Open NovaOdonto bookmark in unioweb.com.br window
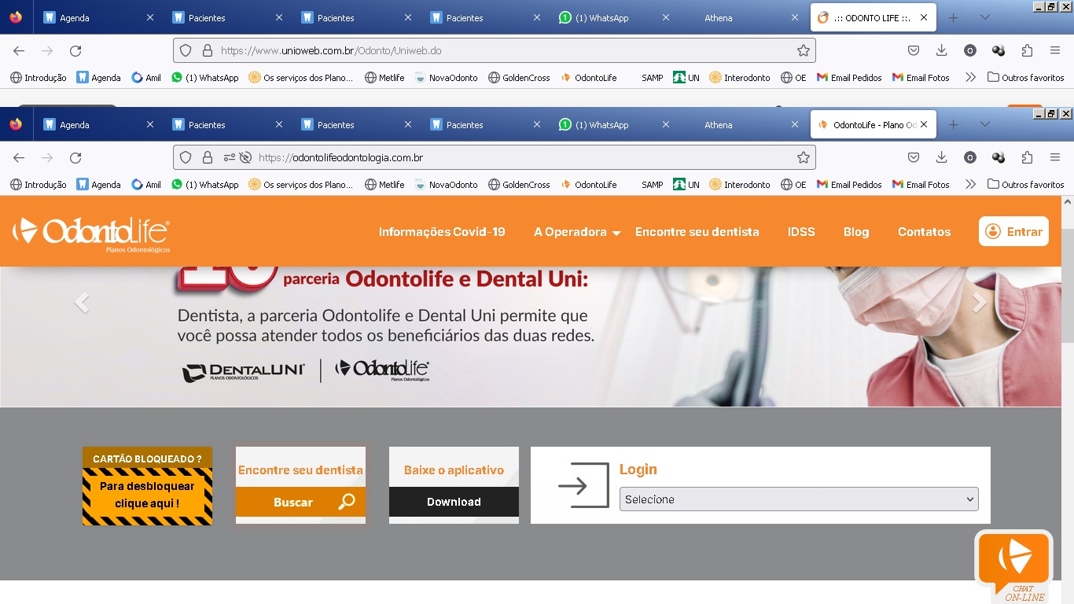 pyautogui.click(x=446, y=78)
